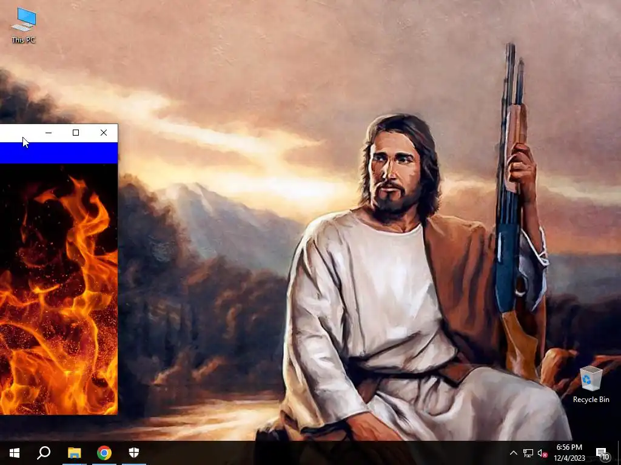Show hidden system tray icons
621x465 pixels.
click(513, 453)
